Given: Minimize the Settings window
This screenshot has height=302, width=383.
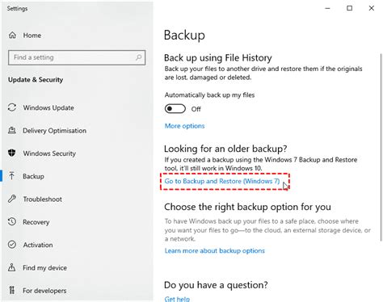Looking at the screenshot, I should pos(327,8).
